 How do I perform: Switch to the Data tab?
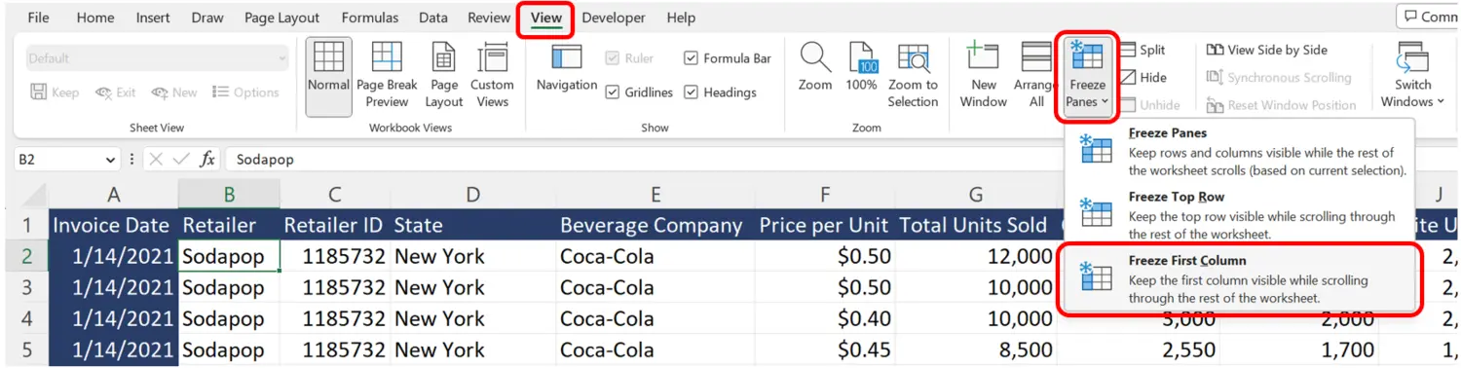(x=433, y=18)
